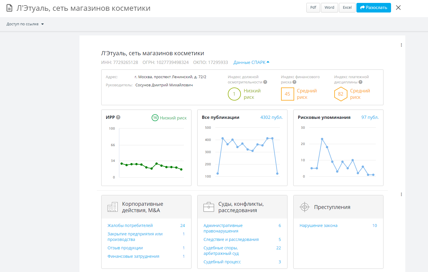Show help for Индекс платежной дисциплины
This screenshot has width=428, height=272.
(360, 82)
